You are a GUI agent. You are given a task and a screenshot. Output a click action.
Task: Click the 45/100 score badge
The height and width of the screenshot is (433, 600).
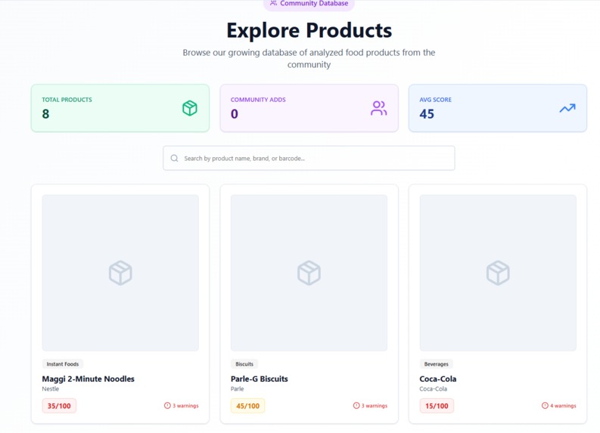[x=248, y=406]
